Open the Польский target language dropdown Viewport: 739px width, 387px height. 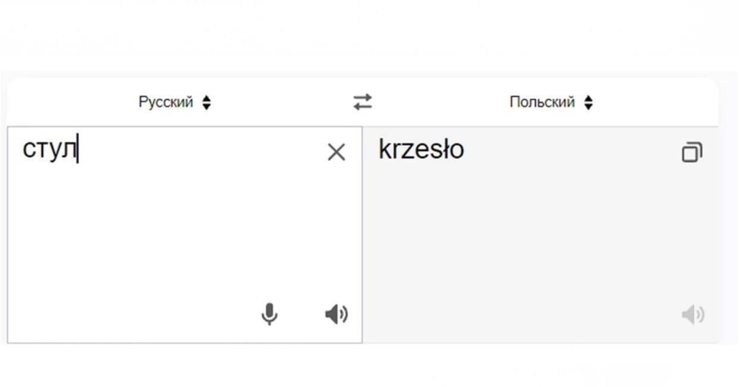tap(551, 102)
